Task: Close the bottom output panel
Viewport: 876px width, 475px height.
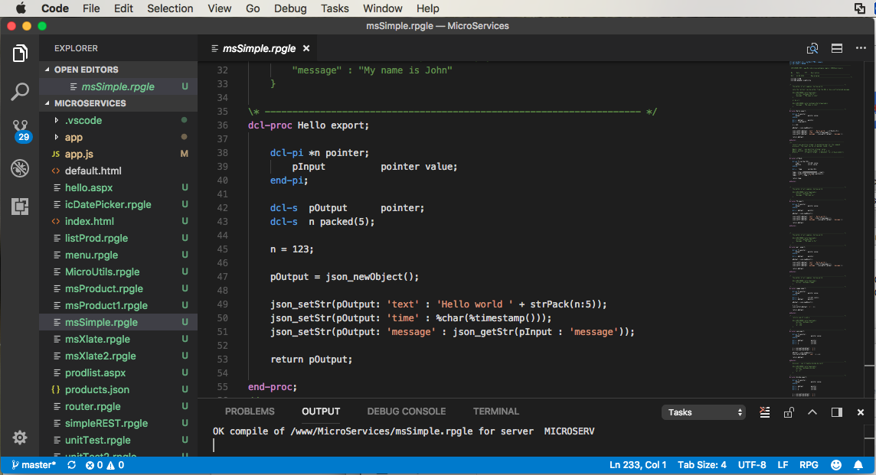Action: click(x=861, y=412)
